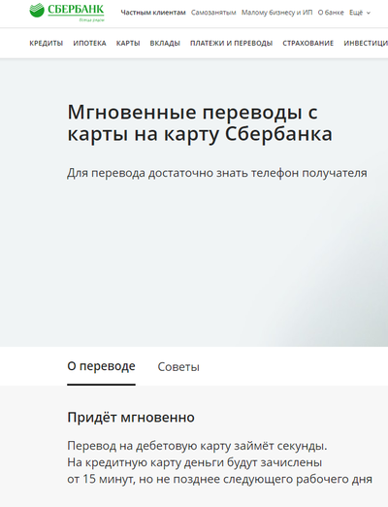Open the Частным клиентам section
This screenshot has width=388, height=507.
153,13
